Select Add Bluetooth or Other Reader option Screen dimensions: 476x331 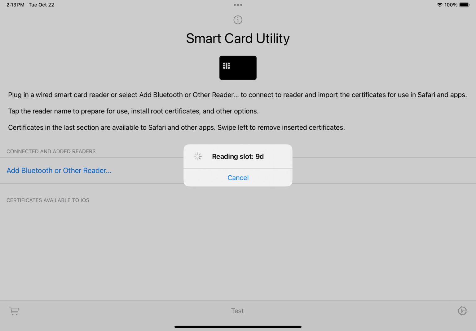tap(59, 170)
